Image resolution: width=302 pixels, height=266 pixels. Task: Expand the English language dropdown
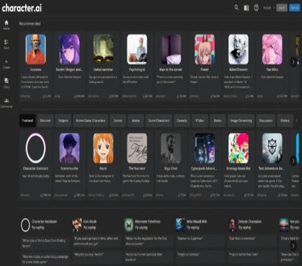(269, 8)
